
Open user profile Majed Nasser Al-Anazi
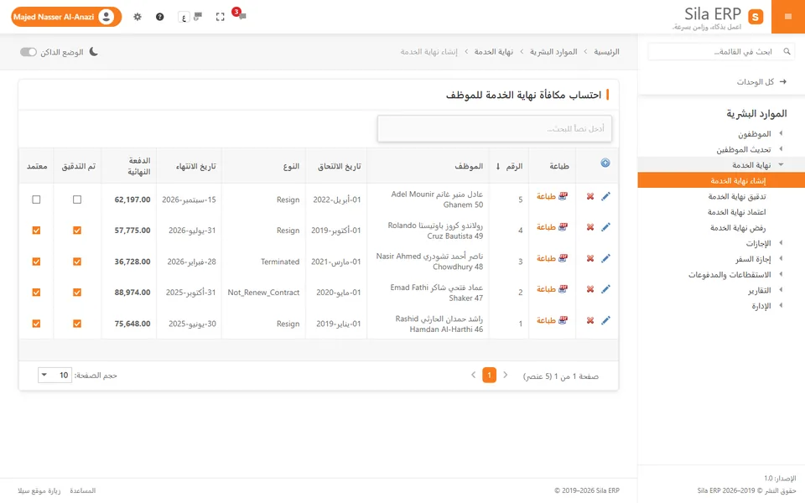coord(66,17)
